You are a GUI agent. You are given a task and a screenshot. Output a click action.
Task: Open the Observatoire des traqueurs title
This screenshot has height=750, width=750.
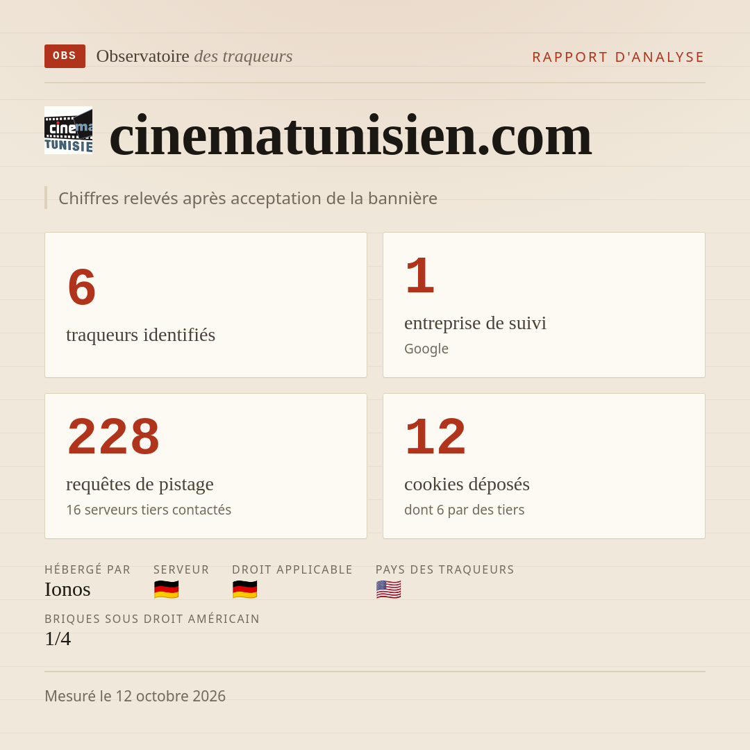point(194,56)
